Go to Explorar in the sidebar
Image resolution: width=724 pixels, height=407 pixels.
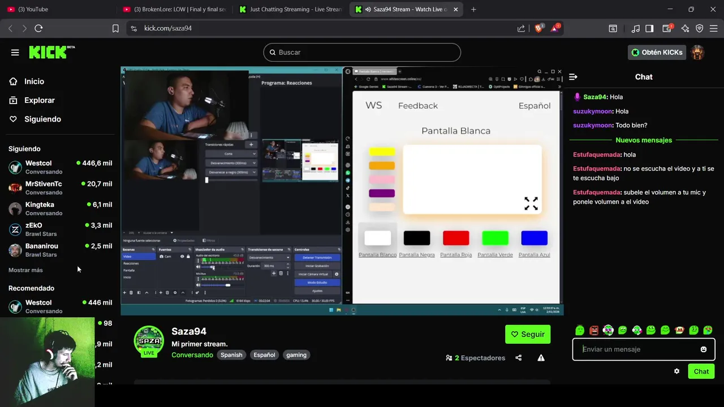click(x=39, y=100)
